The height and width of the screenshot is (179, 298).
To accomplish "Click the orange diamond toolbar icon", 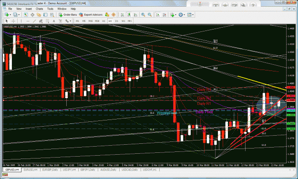I will pyautogui.click(x=113, y=15).
